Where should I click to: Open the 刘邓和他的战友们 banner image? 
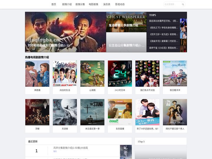66,32
